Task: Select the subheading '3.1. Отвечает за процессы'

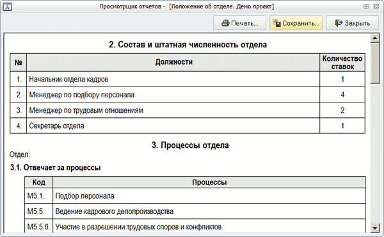Action: (x=55, y=168)
